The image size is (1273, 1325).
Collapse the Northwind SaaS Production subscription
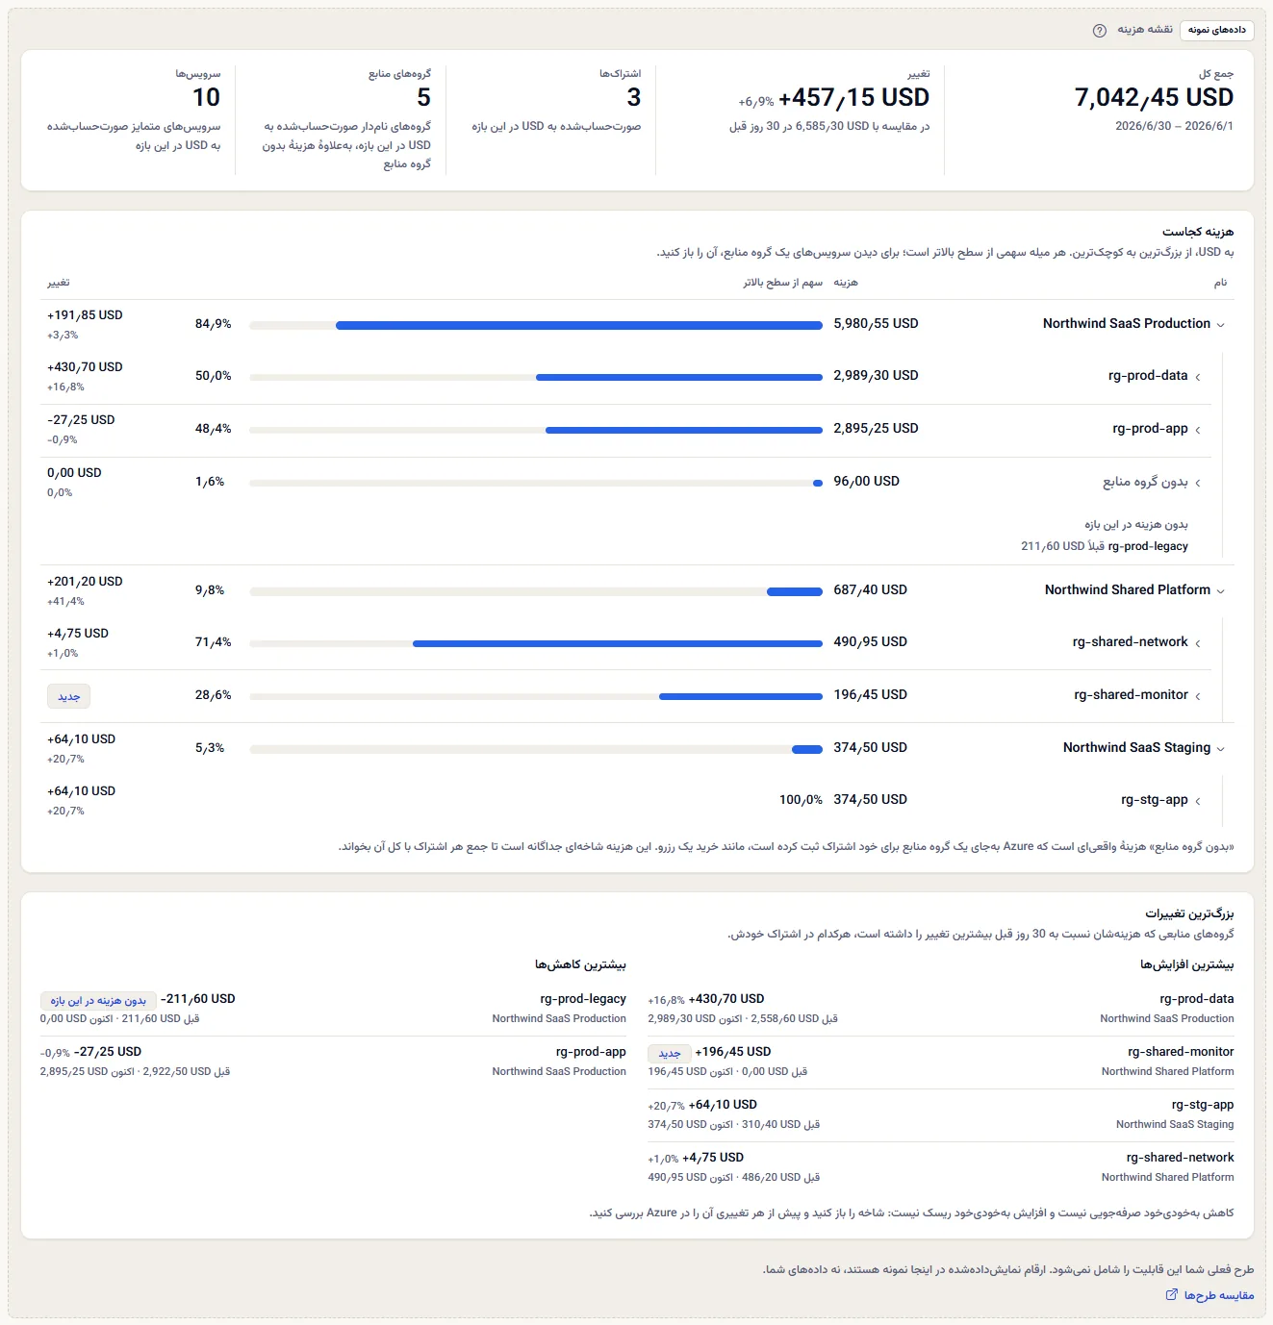click(x=1221, y=325)
